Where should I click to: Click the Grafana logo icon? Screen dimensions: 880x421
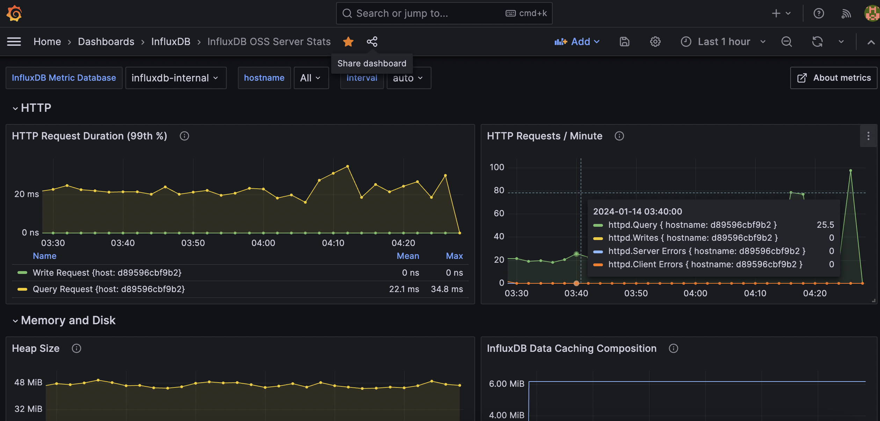(x=14, y=13)
